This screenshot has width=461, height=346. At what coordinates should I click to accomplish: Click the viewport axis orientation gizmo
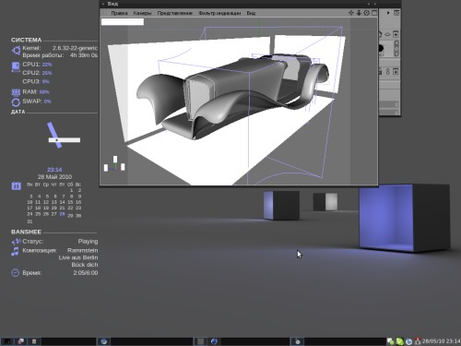pos(114,164)
